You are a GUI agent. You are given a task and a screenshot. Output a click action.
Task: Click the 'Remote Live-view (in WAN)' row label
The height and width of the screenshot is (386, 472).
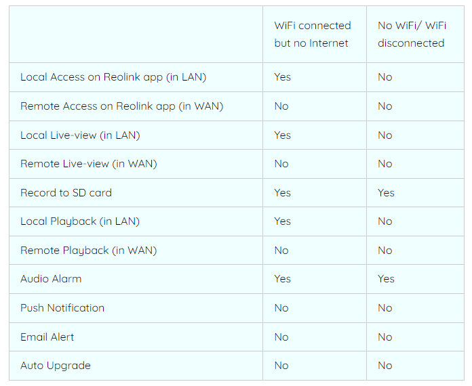(88, 164)
